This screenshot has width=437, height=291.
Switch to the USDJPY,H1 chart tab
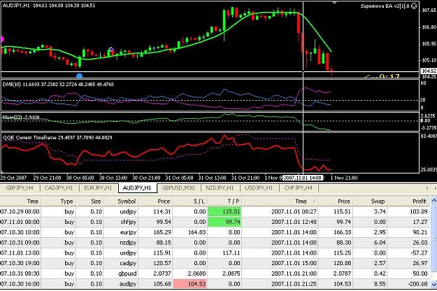[259, 188]
